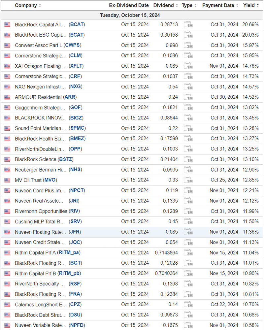Click the US flag beside XAI Octagon Floating
264x330 pixels.
[x=7, y=66]
